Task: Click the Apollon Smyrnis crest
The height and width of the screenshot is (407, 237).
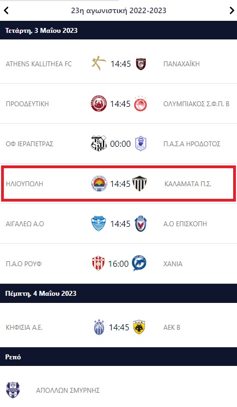Action: (13, 390)
